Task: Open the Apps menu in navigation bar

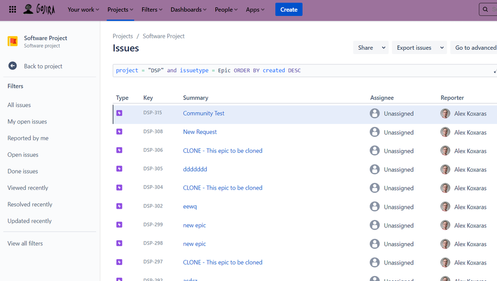Action: click(255, 9)
